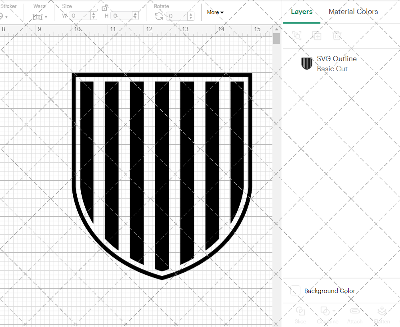Select the striped shield shape on canvas
The height and width of the screenshot is (327, 400).
tap(162, 176)
